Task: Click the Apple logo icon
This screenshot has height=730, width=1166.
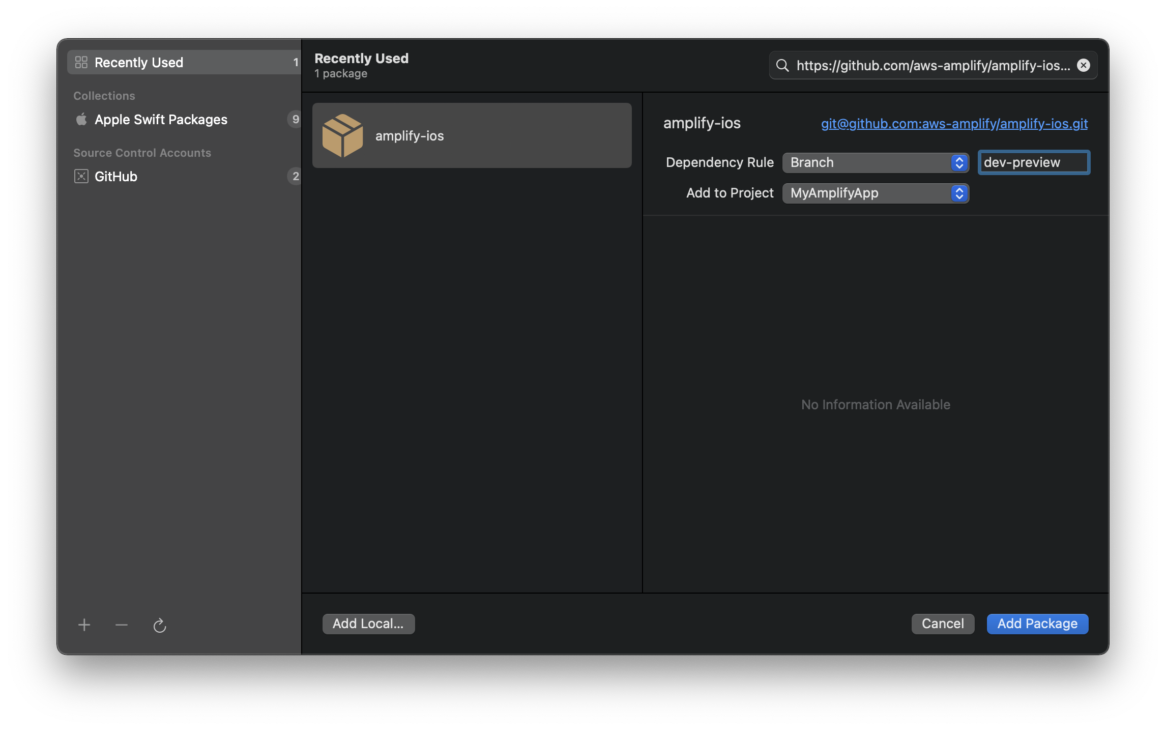Action: [81, 119]
